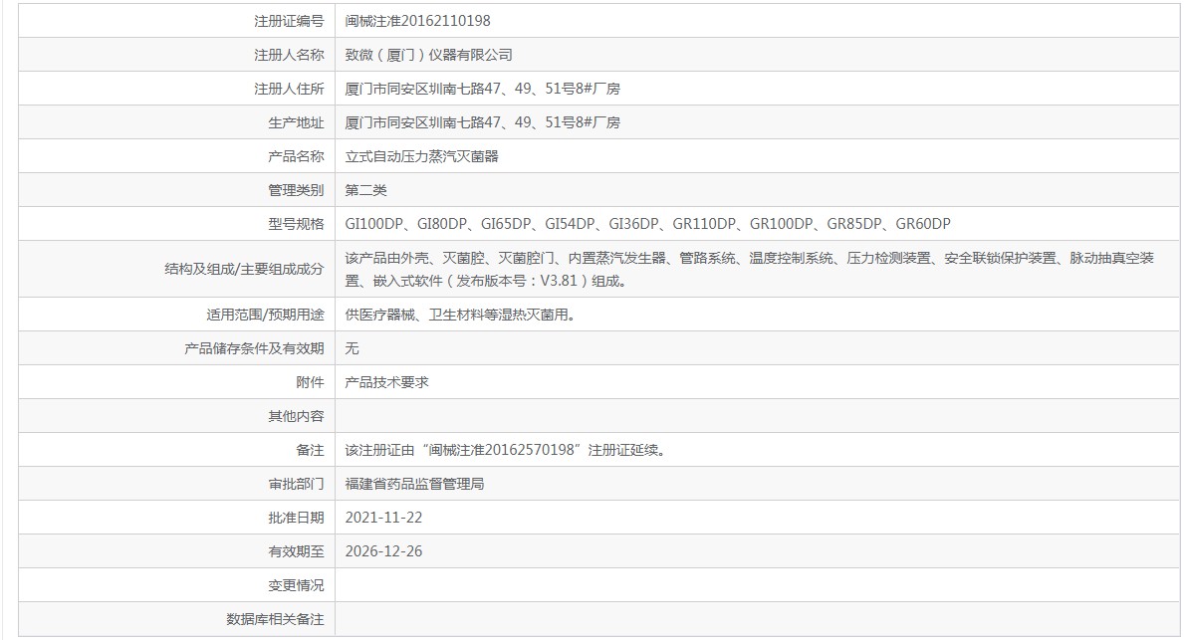This screenshot has width=1184, height=640.
Task: Select the 备注 label
Action: pos(310,451)
